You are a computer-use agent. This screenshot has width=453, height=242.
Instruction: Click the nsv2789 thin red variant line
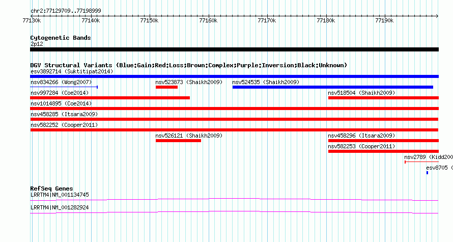point(421,162)
